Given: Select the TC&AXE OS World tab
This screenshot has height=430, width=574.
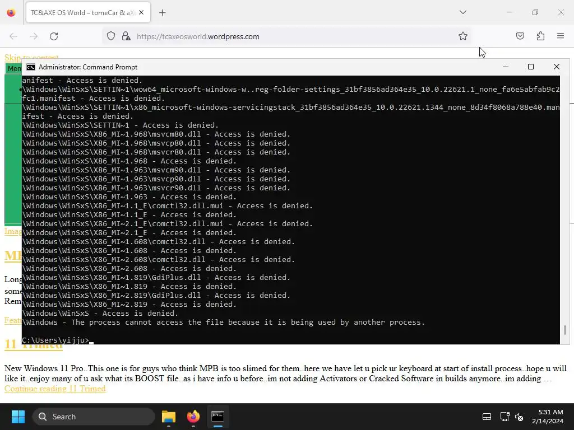Looking at the screenshot, I should [88, 13].
